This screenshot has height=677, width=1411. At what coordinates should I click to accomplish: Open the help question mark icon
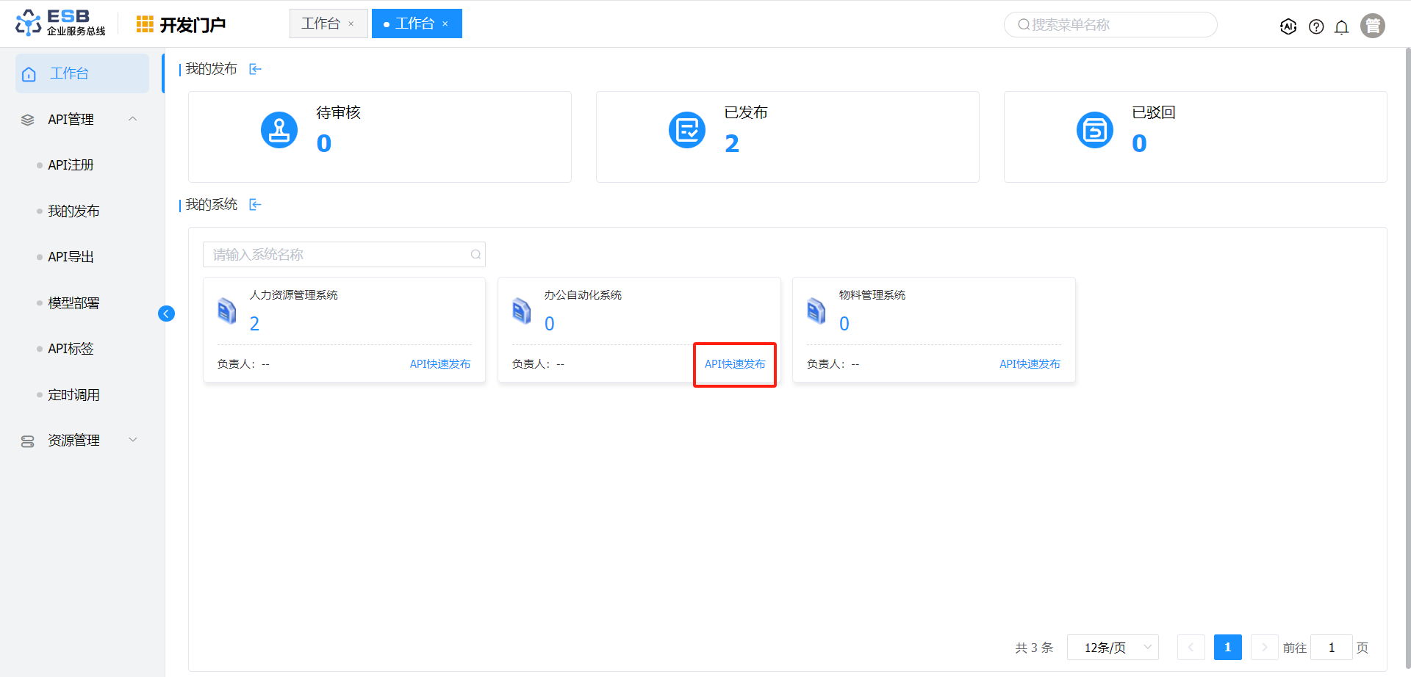pyautogui.click(x=1316, y=27)
